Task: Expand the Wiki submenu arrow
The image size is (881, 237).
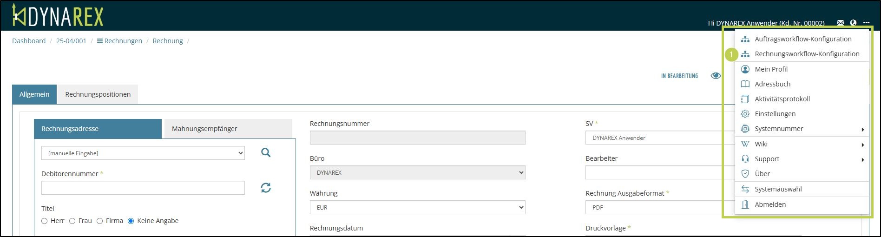Action: (x=862, y=145)
